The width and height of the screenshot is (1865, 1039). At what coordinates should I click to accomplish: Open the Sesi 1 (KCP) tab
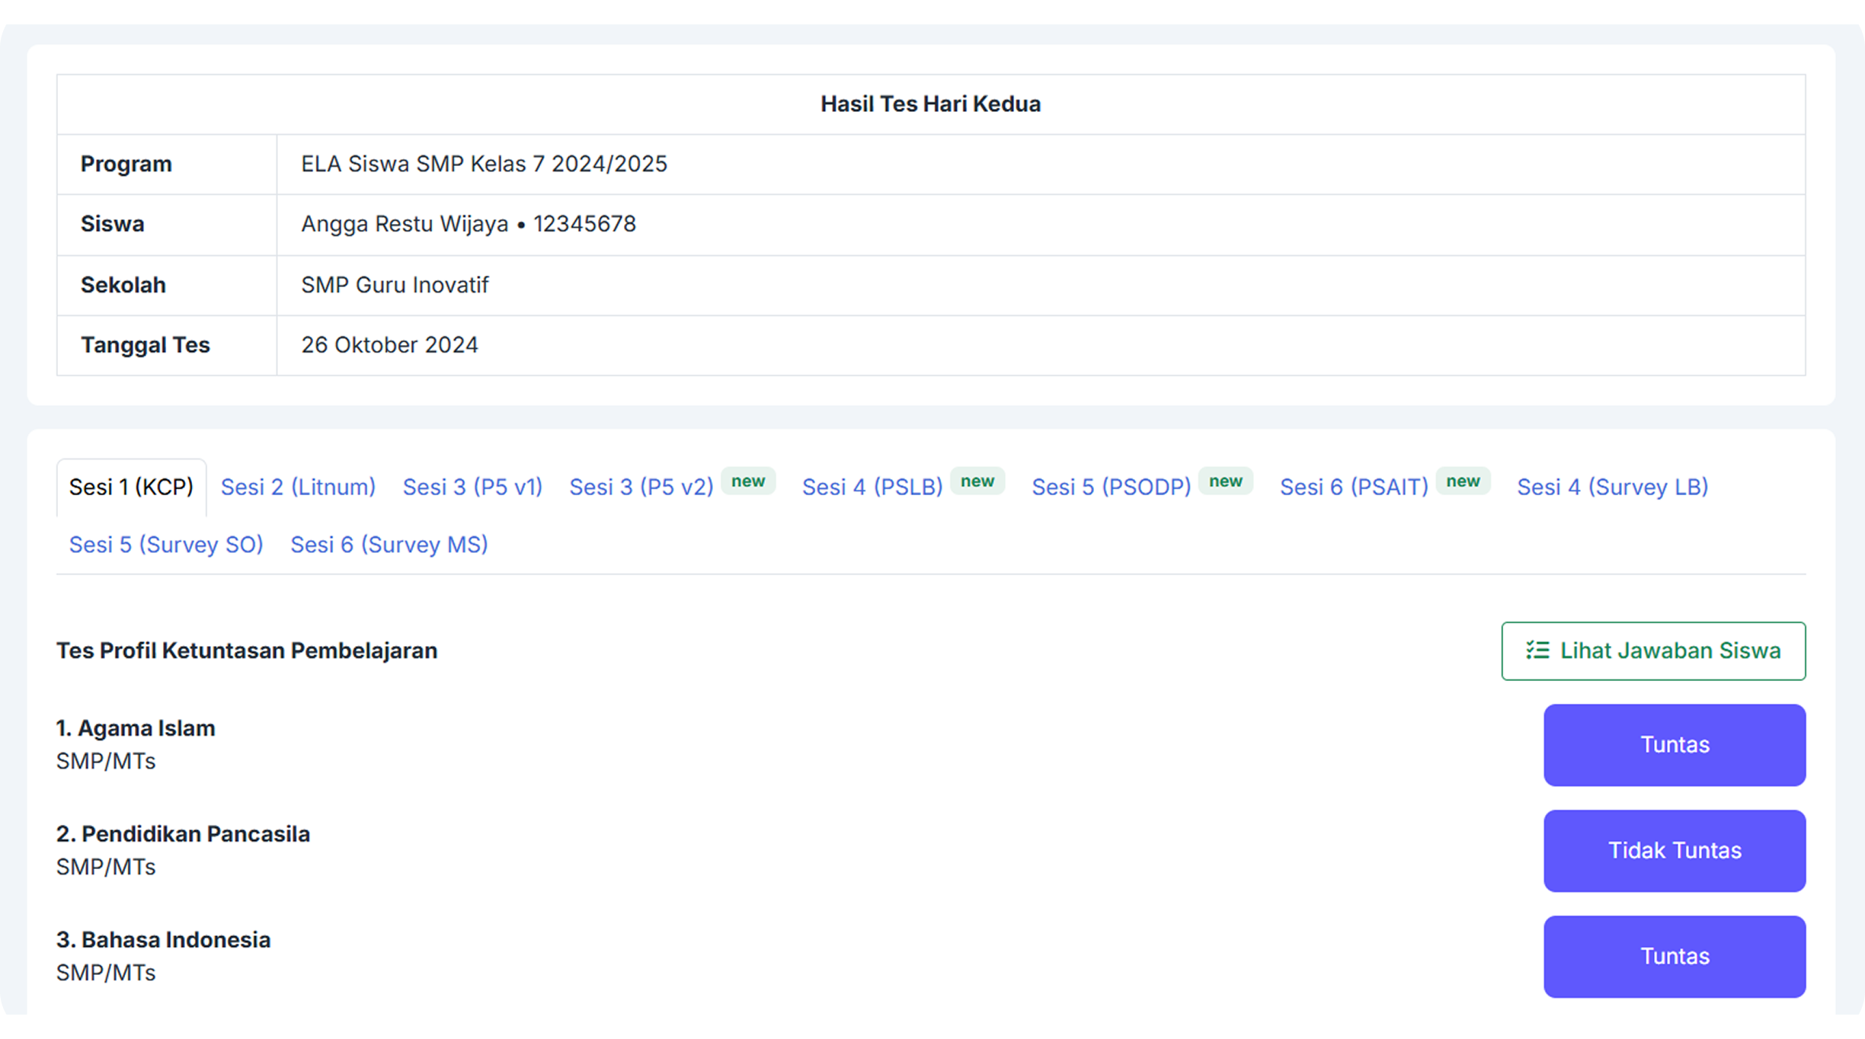pyautogui.click(x=131, y=487)
